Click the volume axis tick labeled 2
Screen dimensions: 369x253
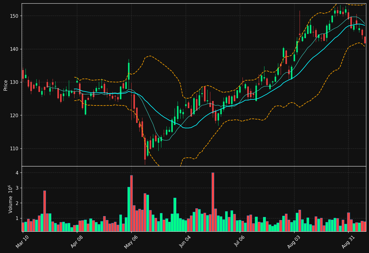(x=17, y=203)
